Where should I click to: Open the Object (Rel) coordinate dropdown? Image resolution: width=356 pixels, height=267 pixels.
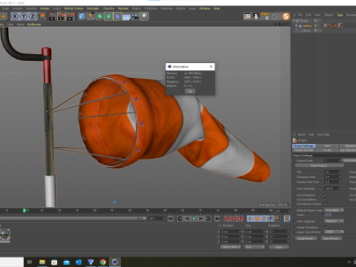pyautogui.click(x=231, y=247)
